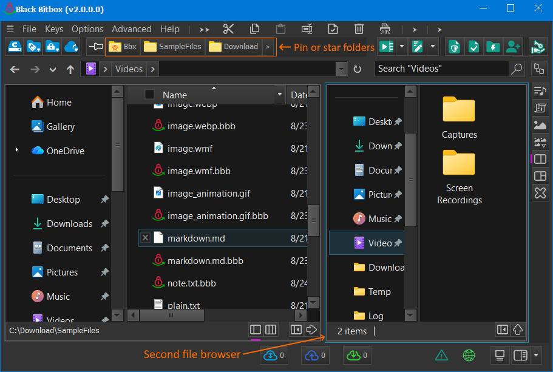The width and height of the screenshot is (553, 372).
Task: Open dropdown arrow next to pencil icon
Action: pyautogui.click(x=433, y=47)
